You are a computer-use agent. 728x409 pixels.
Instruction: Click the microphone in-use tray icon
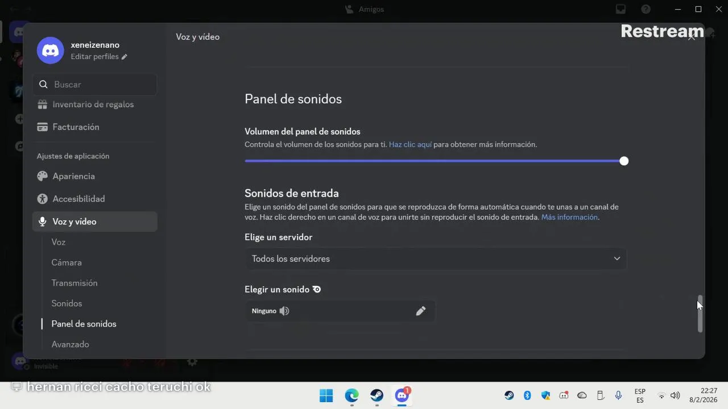point(618,395)
